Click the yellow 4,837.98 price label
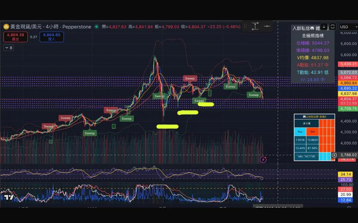Screen dimensions: 358x223 [348, 94]
